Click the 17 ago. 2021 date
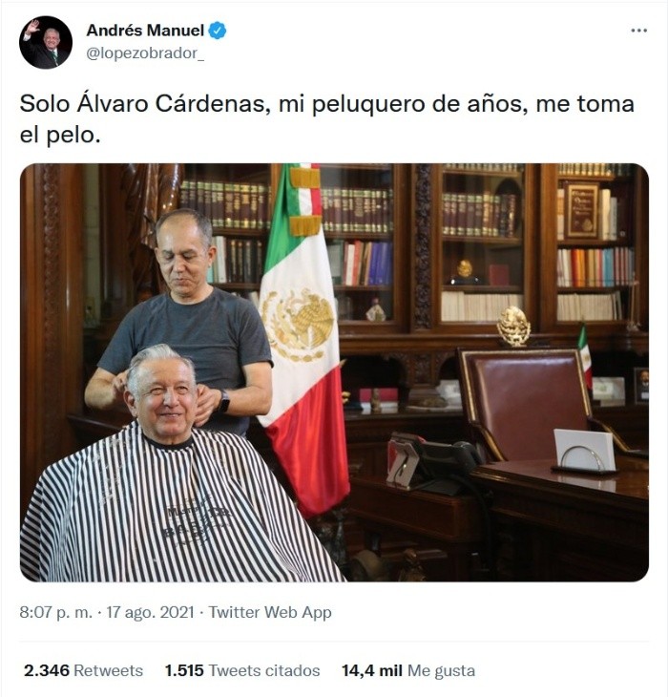 coord(150,612)
